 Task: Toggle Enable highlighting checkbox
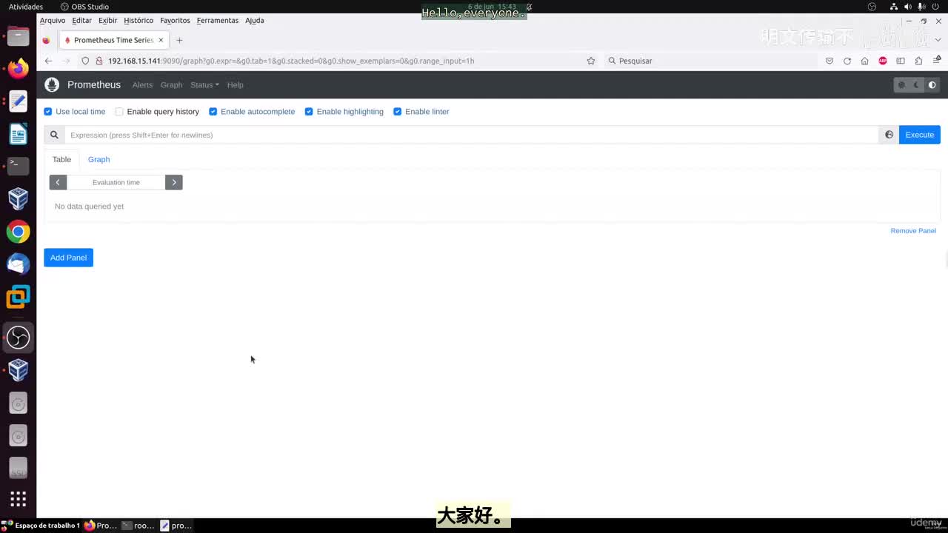click(309, 112)
